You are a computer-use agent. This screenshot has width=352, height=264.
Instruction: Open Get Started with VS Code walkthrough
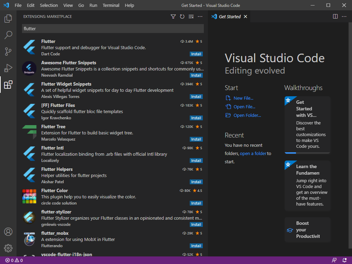[x=307, y=125]
